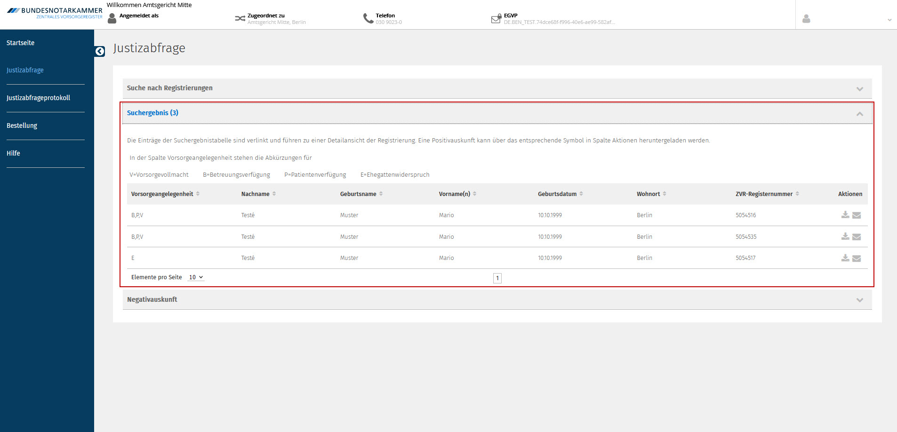Click the E entry in Vorsorgeangelegenheit column
Image resolution: width=897 pixels, height=432 pixels.
tap(133, 258)
